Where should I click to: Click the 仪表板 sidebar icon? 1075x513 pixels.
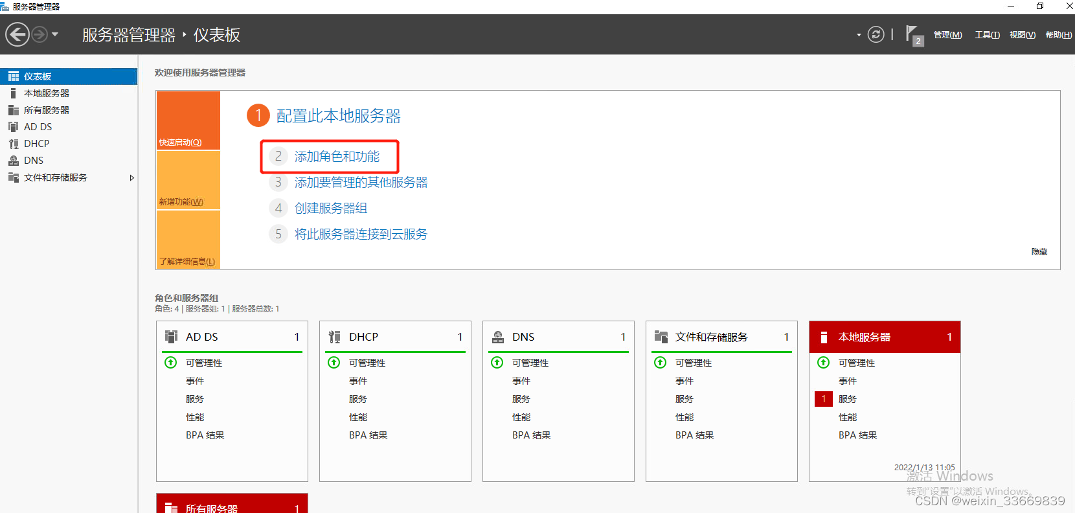pyautogui.click(x=14, y=76)
